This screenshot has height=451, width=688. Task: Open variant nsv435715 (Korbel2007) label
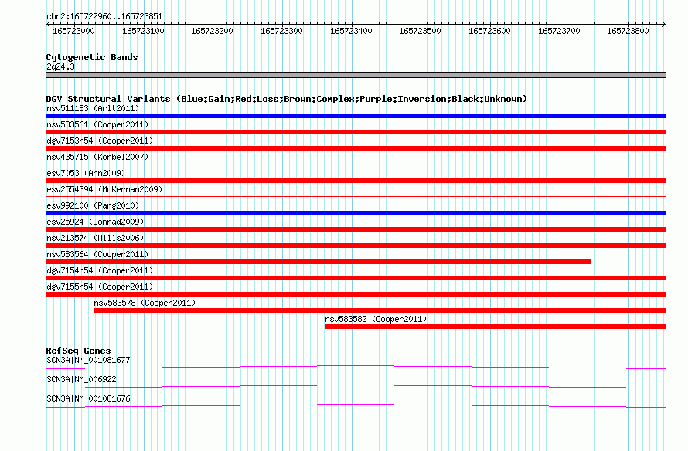tap(97, 157)
